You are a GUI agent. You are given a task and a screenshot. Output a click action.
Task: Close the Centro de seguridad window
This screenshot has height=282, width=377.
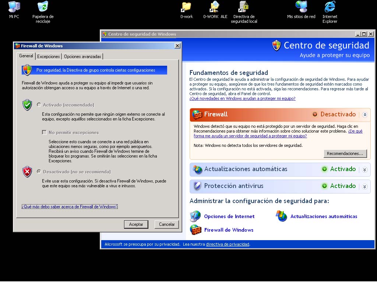pos(371,34)
